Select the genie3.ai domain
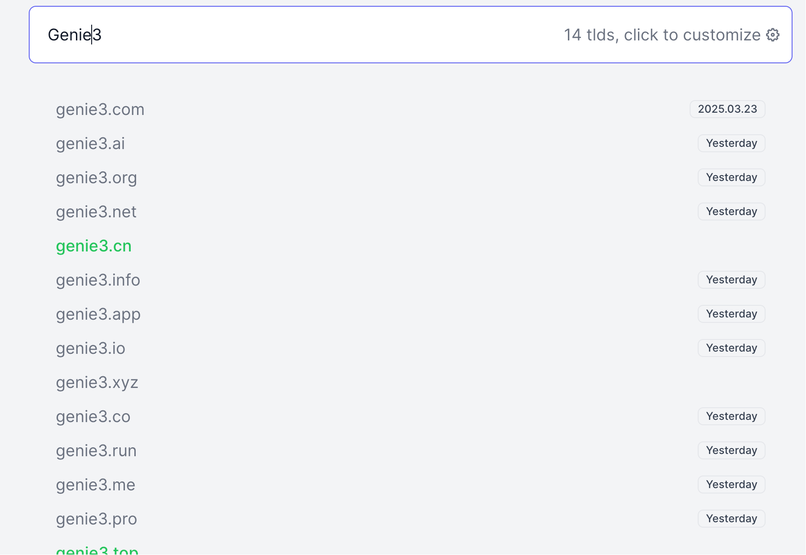 (x=90, y=144)
